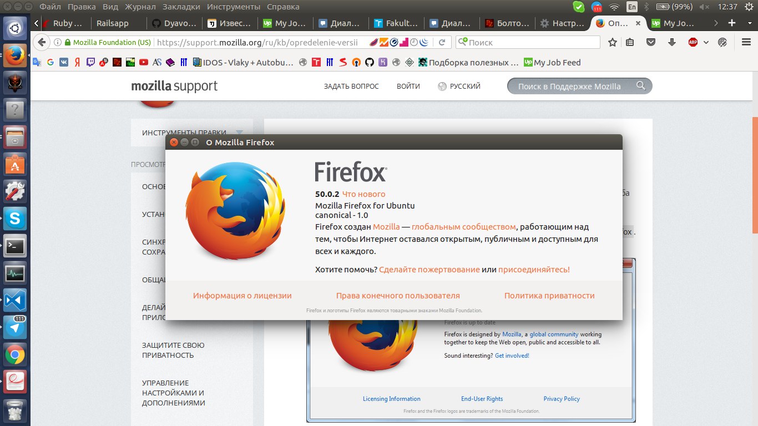
Task: Expand the Adblock Plus dropdown arrow
Action: pos(706,42)
